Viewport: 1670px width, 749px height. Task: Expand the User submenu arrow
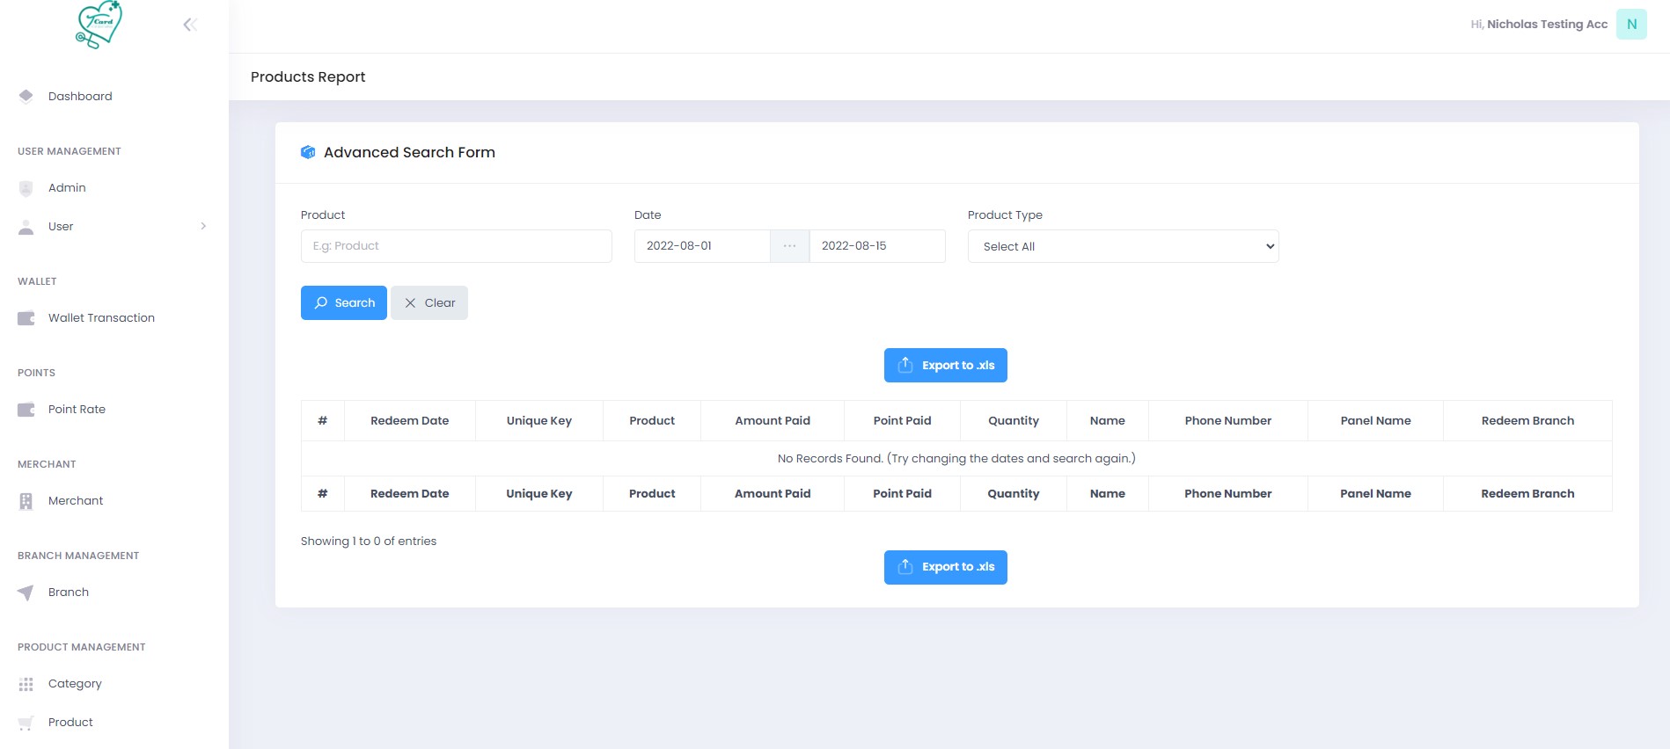(x=203, y=227)
